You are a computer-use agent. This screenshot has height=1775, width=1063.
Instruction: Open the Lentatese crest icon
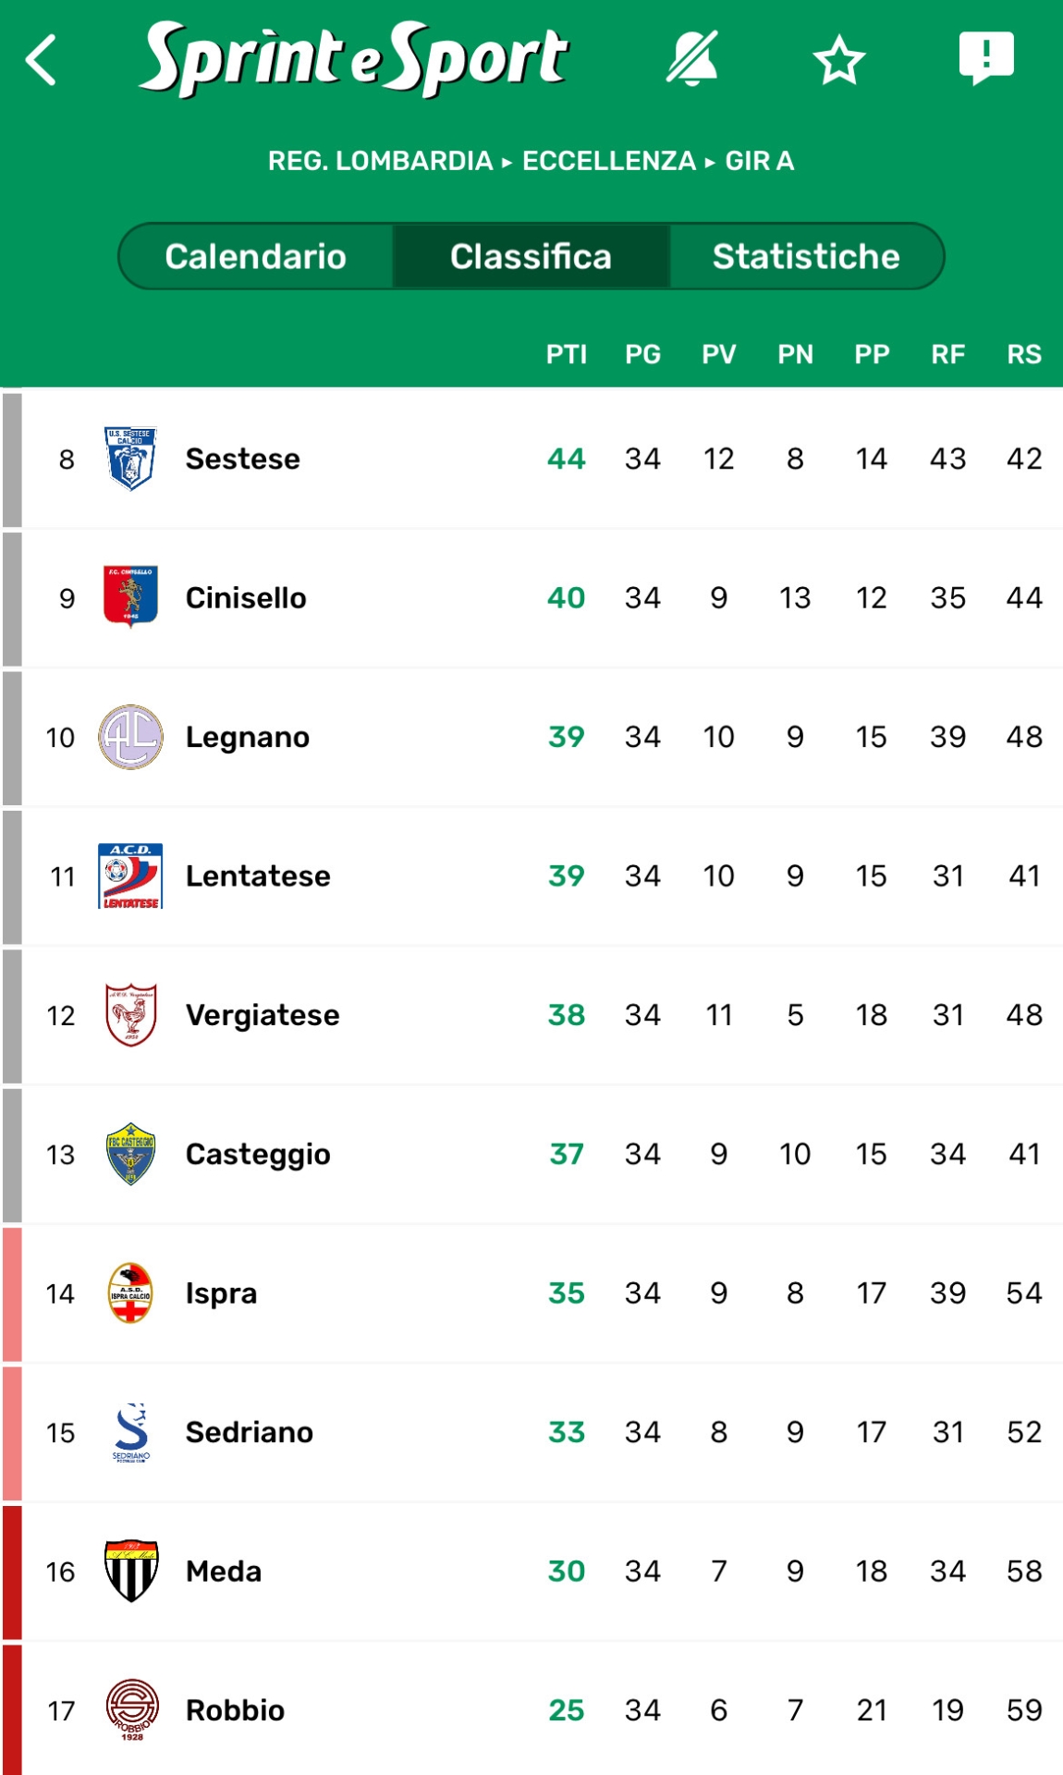130,875
